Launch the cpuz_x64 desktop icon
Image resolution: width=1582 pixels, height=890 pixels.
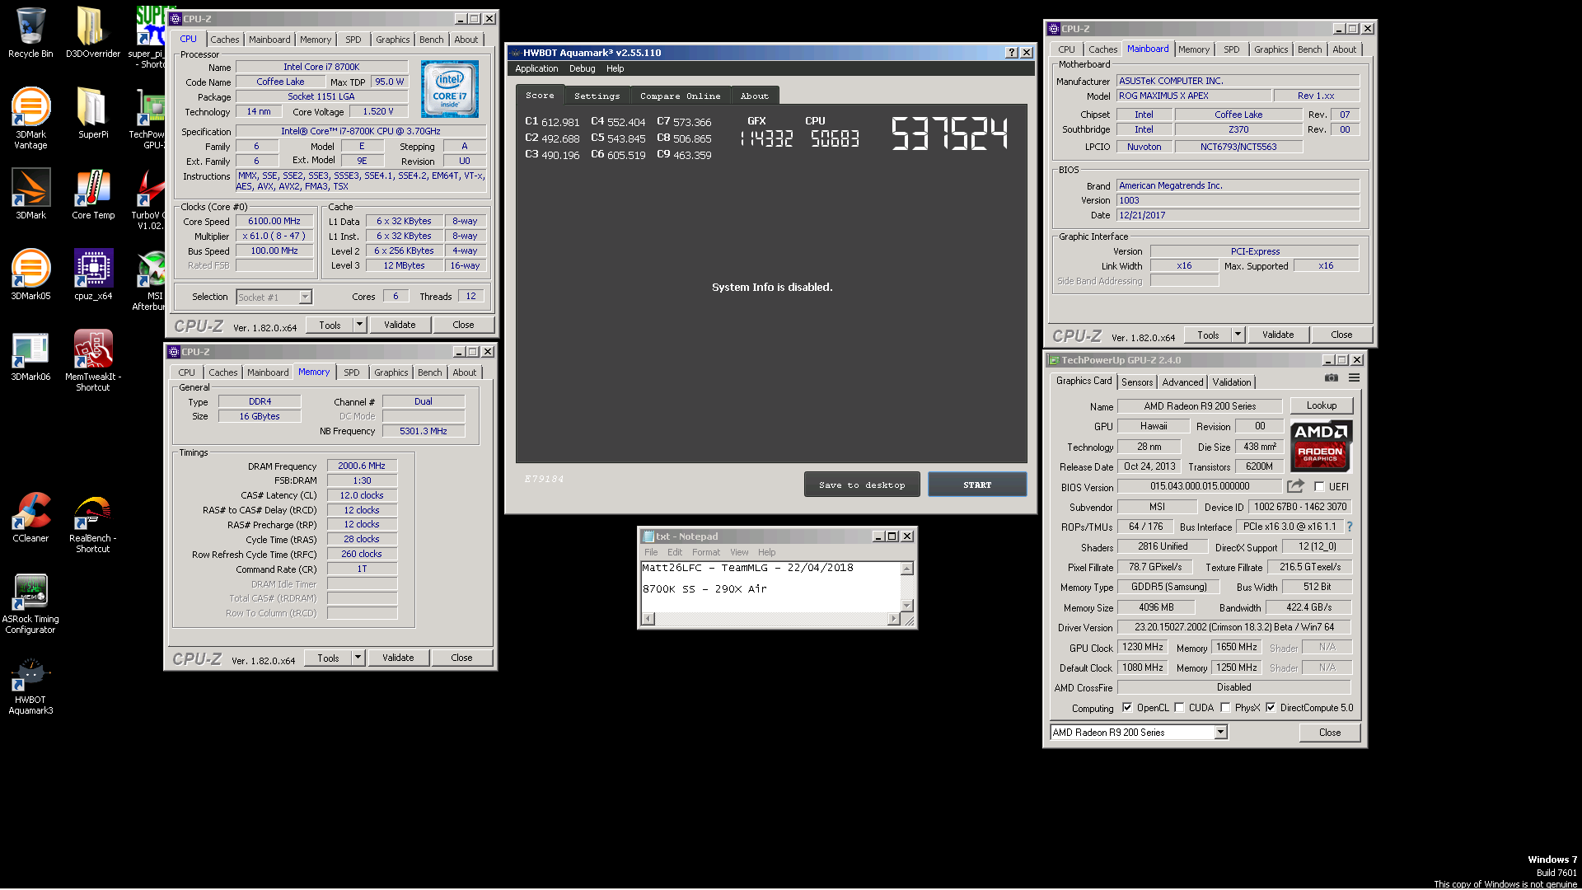point(92,274)
